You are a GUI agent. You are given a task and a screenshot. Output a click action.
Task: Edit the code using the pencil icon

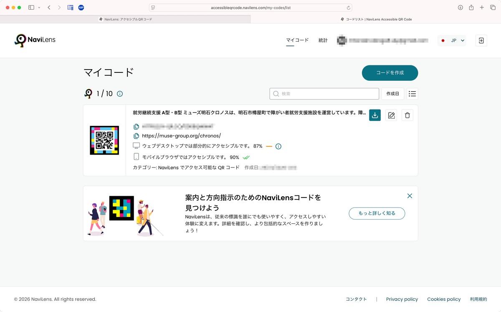[x=391, y=115]
